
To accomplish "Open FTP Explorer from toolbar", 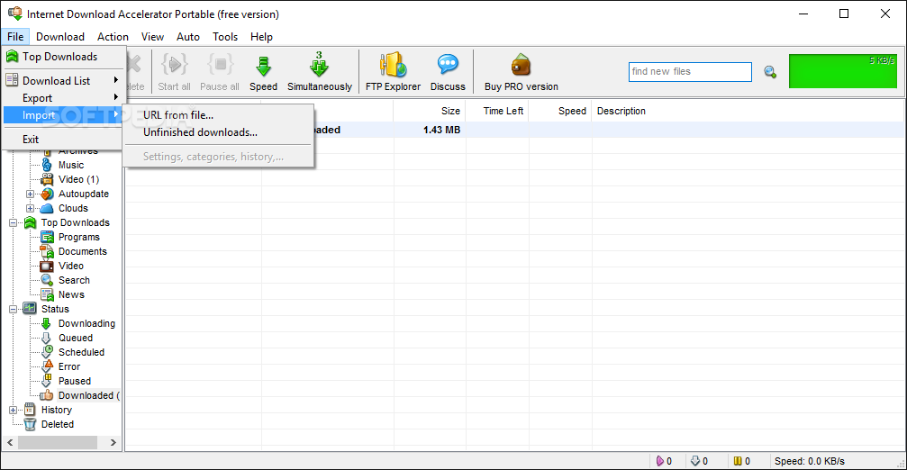I will click(x=393, y=72).
